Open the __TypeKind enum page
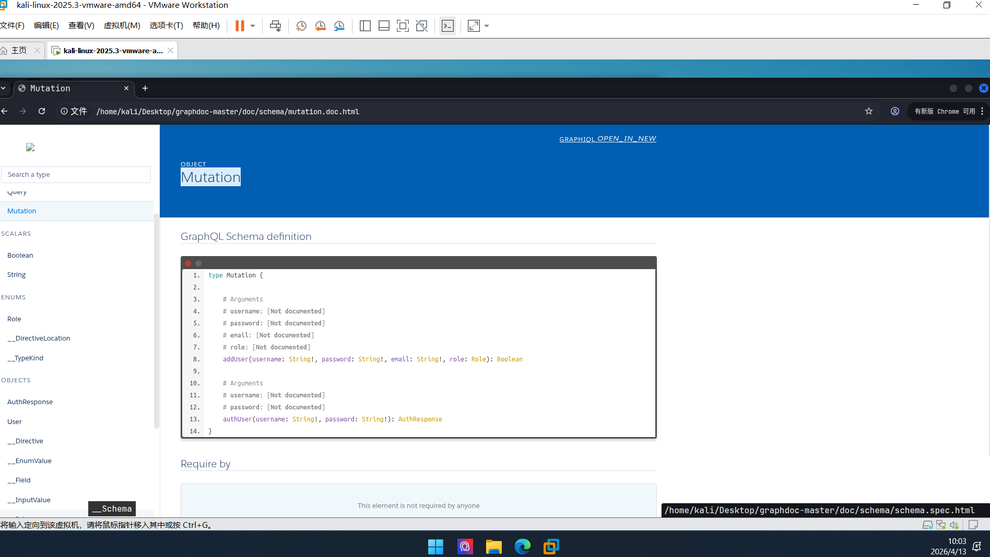 [x=26, y=358]
